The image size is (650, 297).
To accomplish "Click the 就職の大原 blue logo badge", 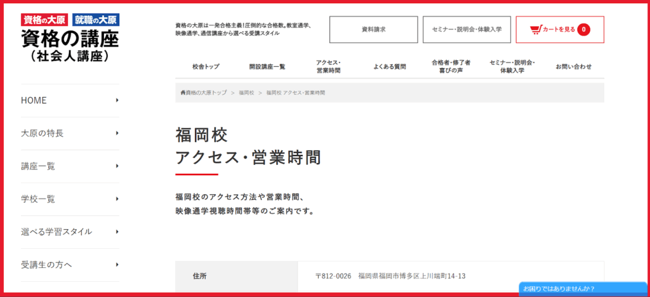I will coord(96,20).
